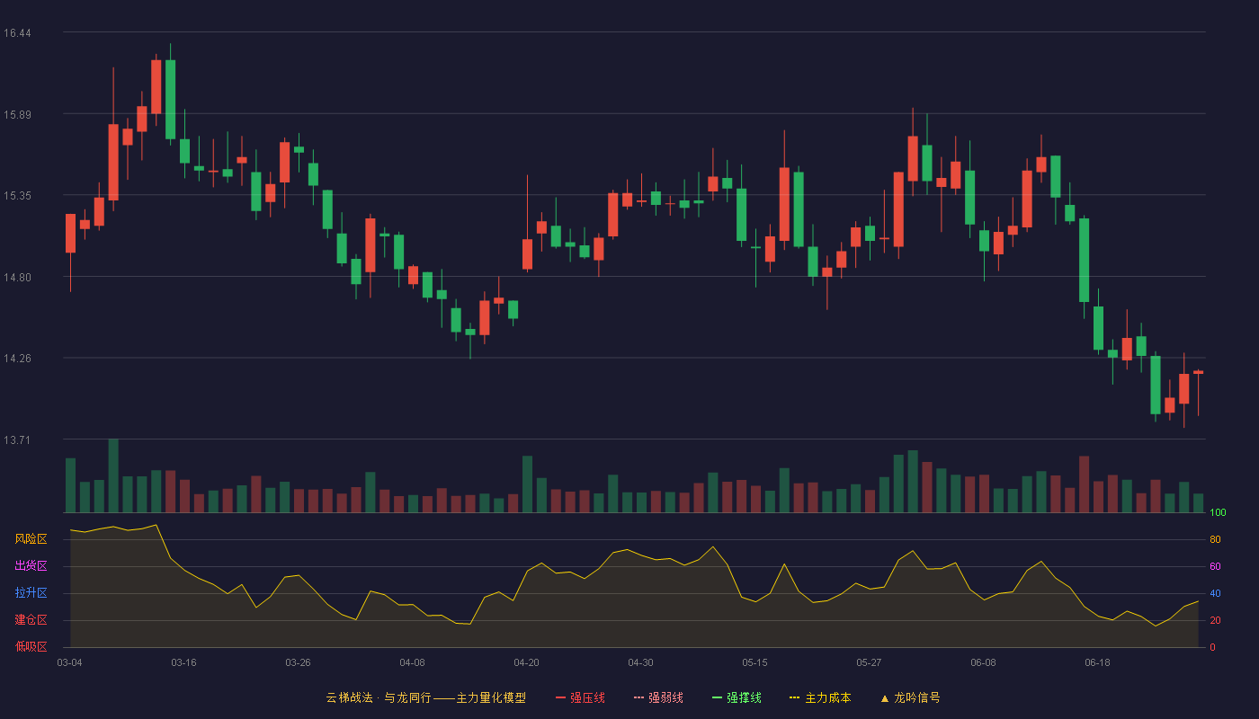Click the first candlestick at 03-04
Screen dimensions: 1259x719
coord(70,234)
